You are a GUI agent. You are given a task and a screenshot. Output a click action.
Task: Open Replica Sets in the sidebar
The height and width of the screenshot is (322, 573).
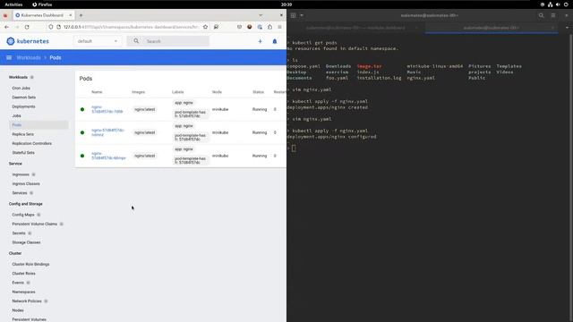pos(23,134)
